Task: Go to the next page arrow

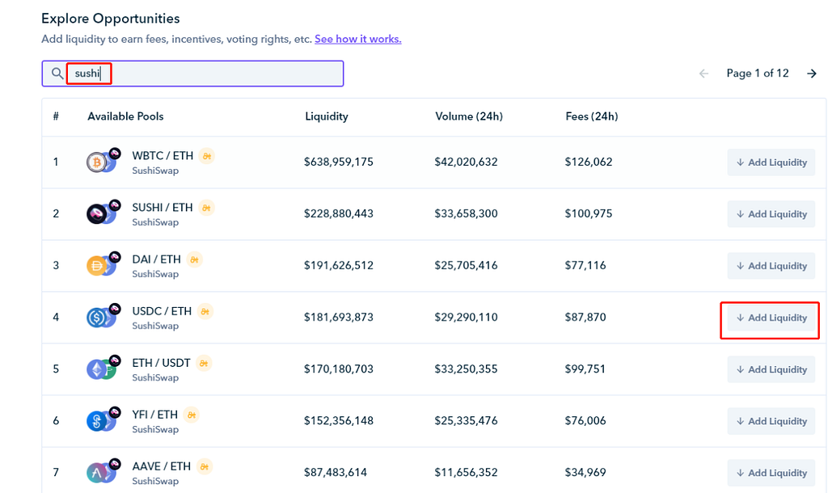Action: [811, 74]
